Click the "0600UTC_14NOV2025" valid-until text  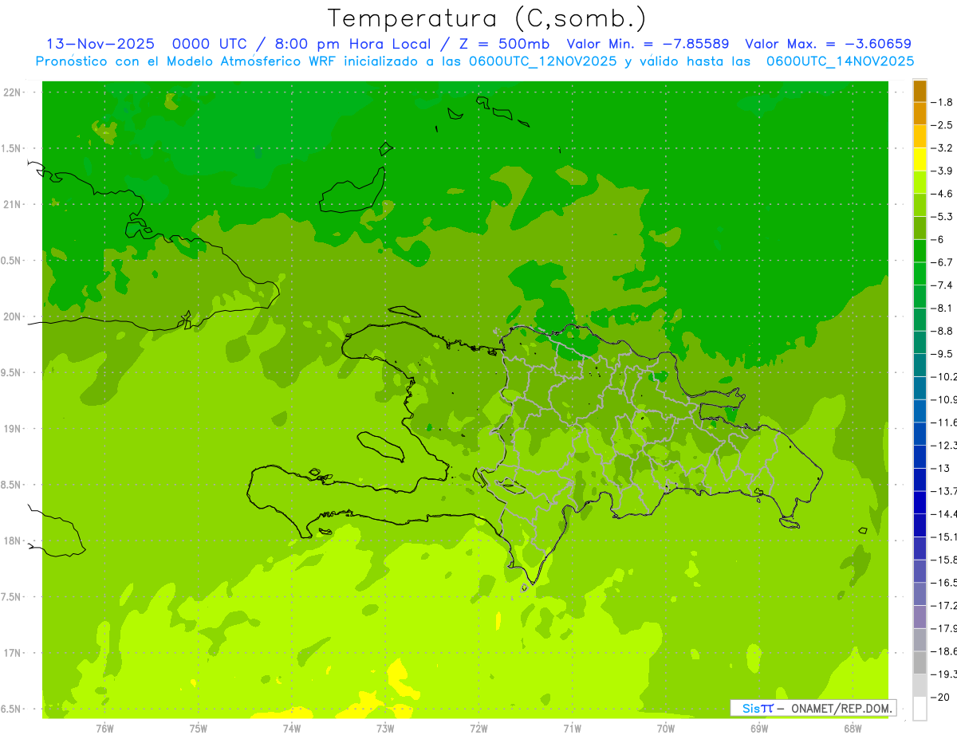click(840, 61)
